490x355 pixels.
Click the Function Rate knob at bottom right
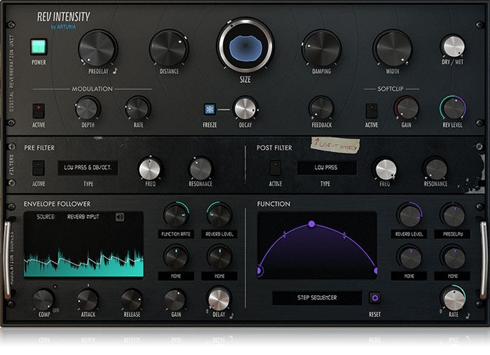(x=454, y=300)
